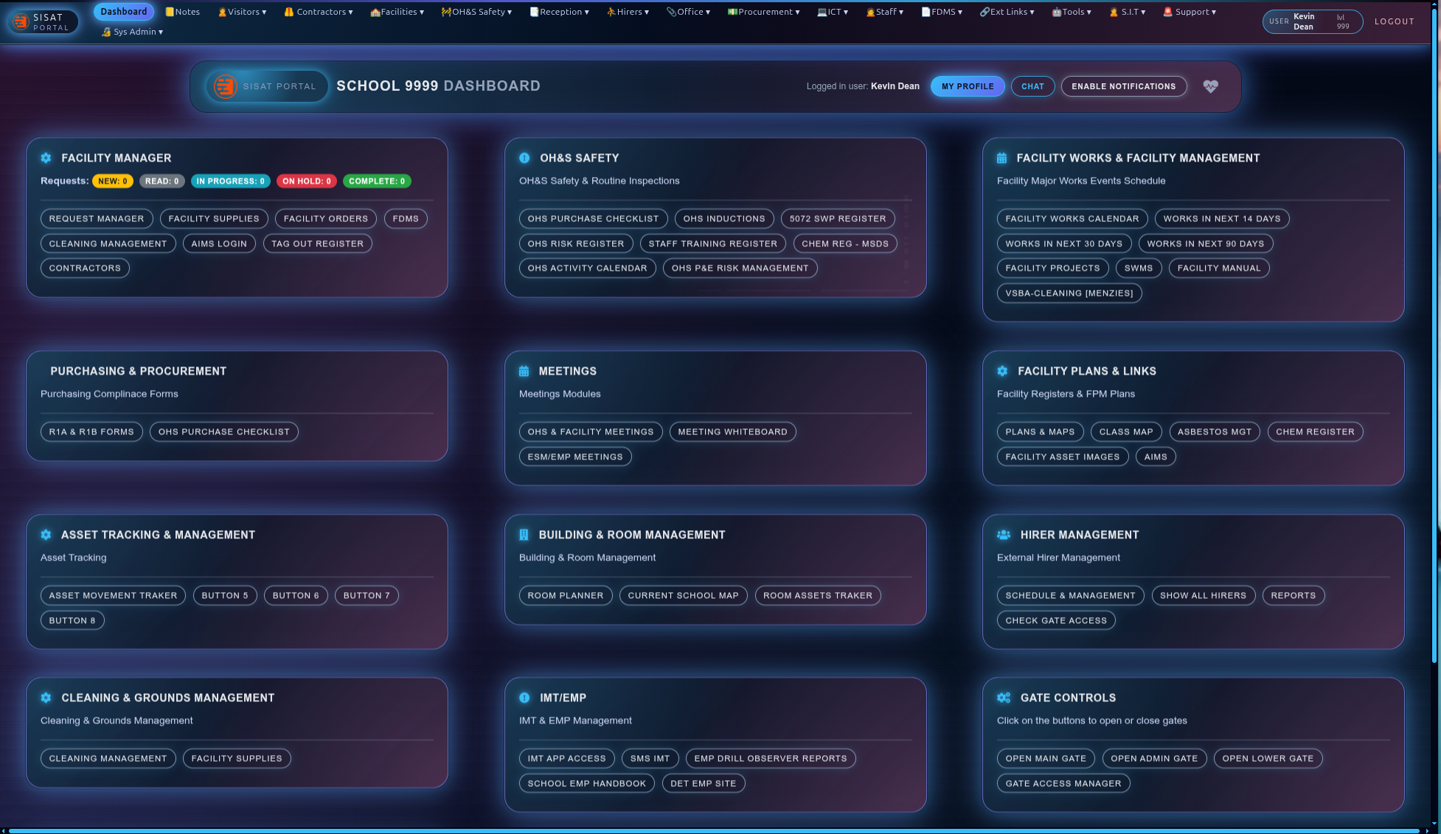Click the building icon on Building & Room Management
Image resolution: width=1441 pixels, height=834 pixels.
[x=524, y=535]
